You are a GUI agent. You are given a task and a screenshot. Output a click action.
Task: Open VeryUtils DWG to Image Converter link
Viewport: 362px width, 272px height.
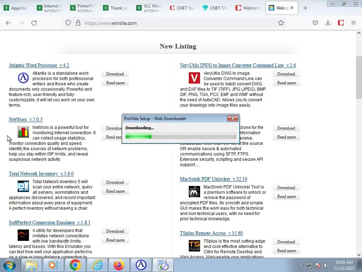(238, 65)
